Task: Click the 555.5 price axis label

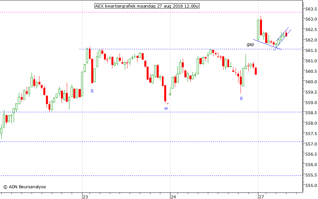Action: pos(311,175)
